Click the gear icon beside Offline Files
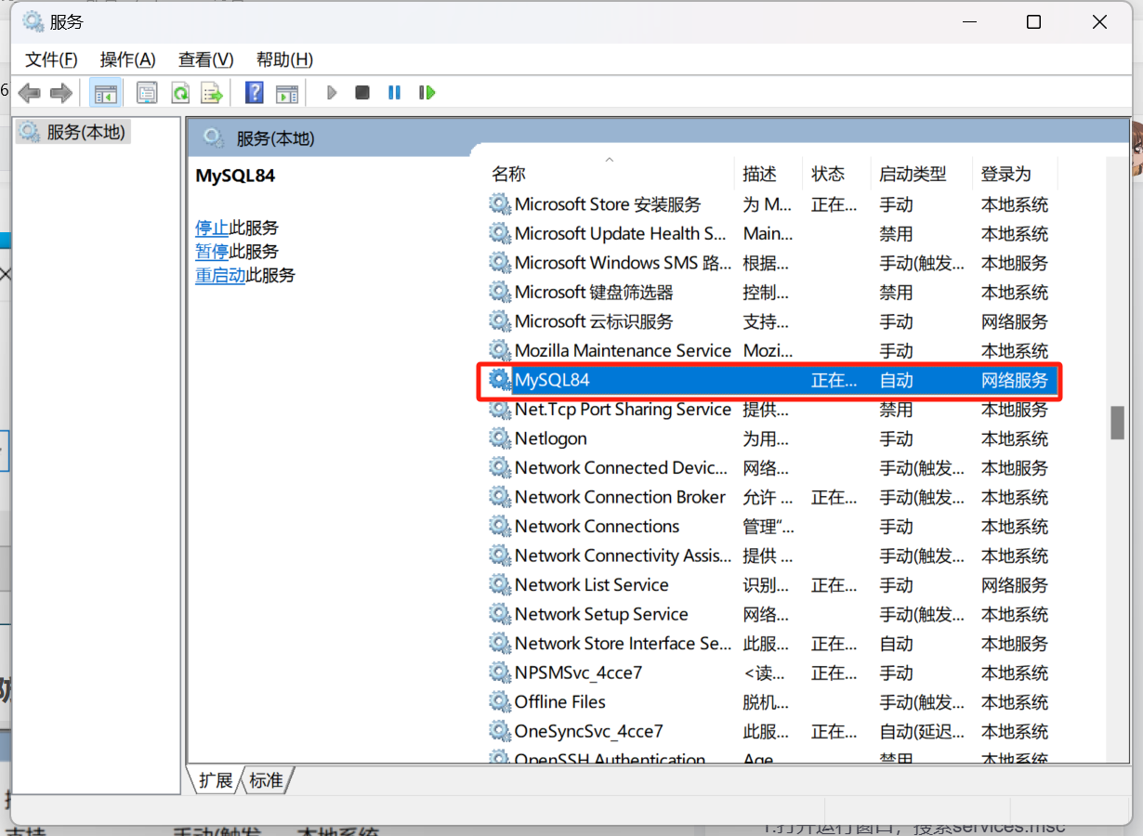The width and height of the screenshot is (1143, 836). [x=500, y=702]
